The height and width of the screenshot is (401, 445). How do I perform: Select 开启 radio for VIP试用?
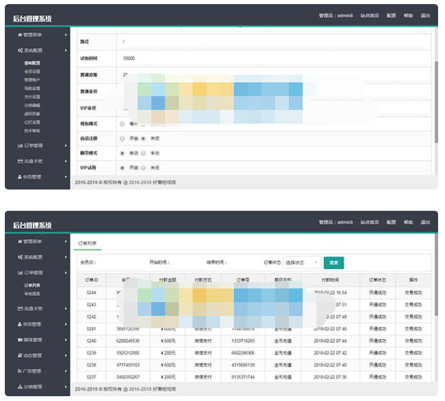[x=122, y=168]
